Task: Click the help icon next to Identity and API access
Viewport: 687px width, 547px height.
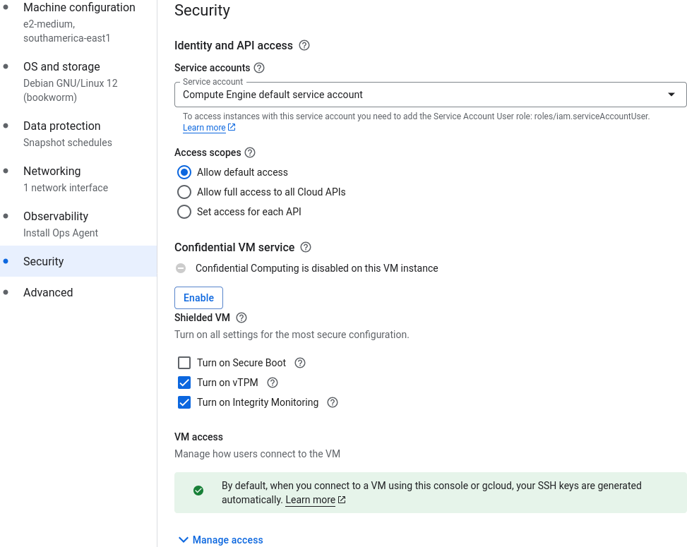Action: 304,45
